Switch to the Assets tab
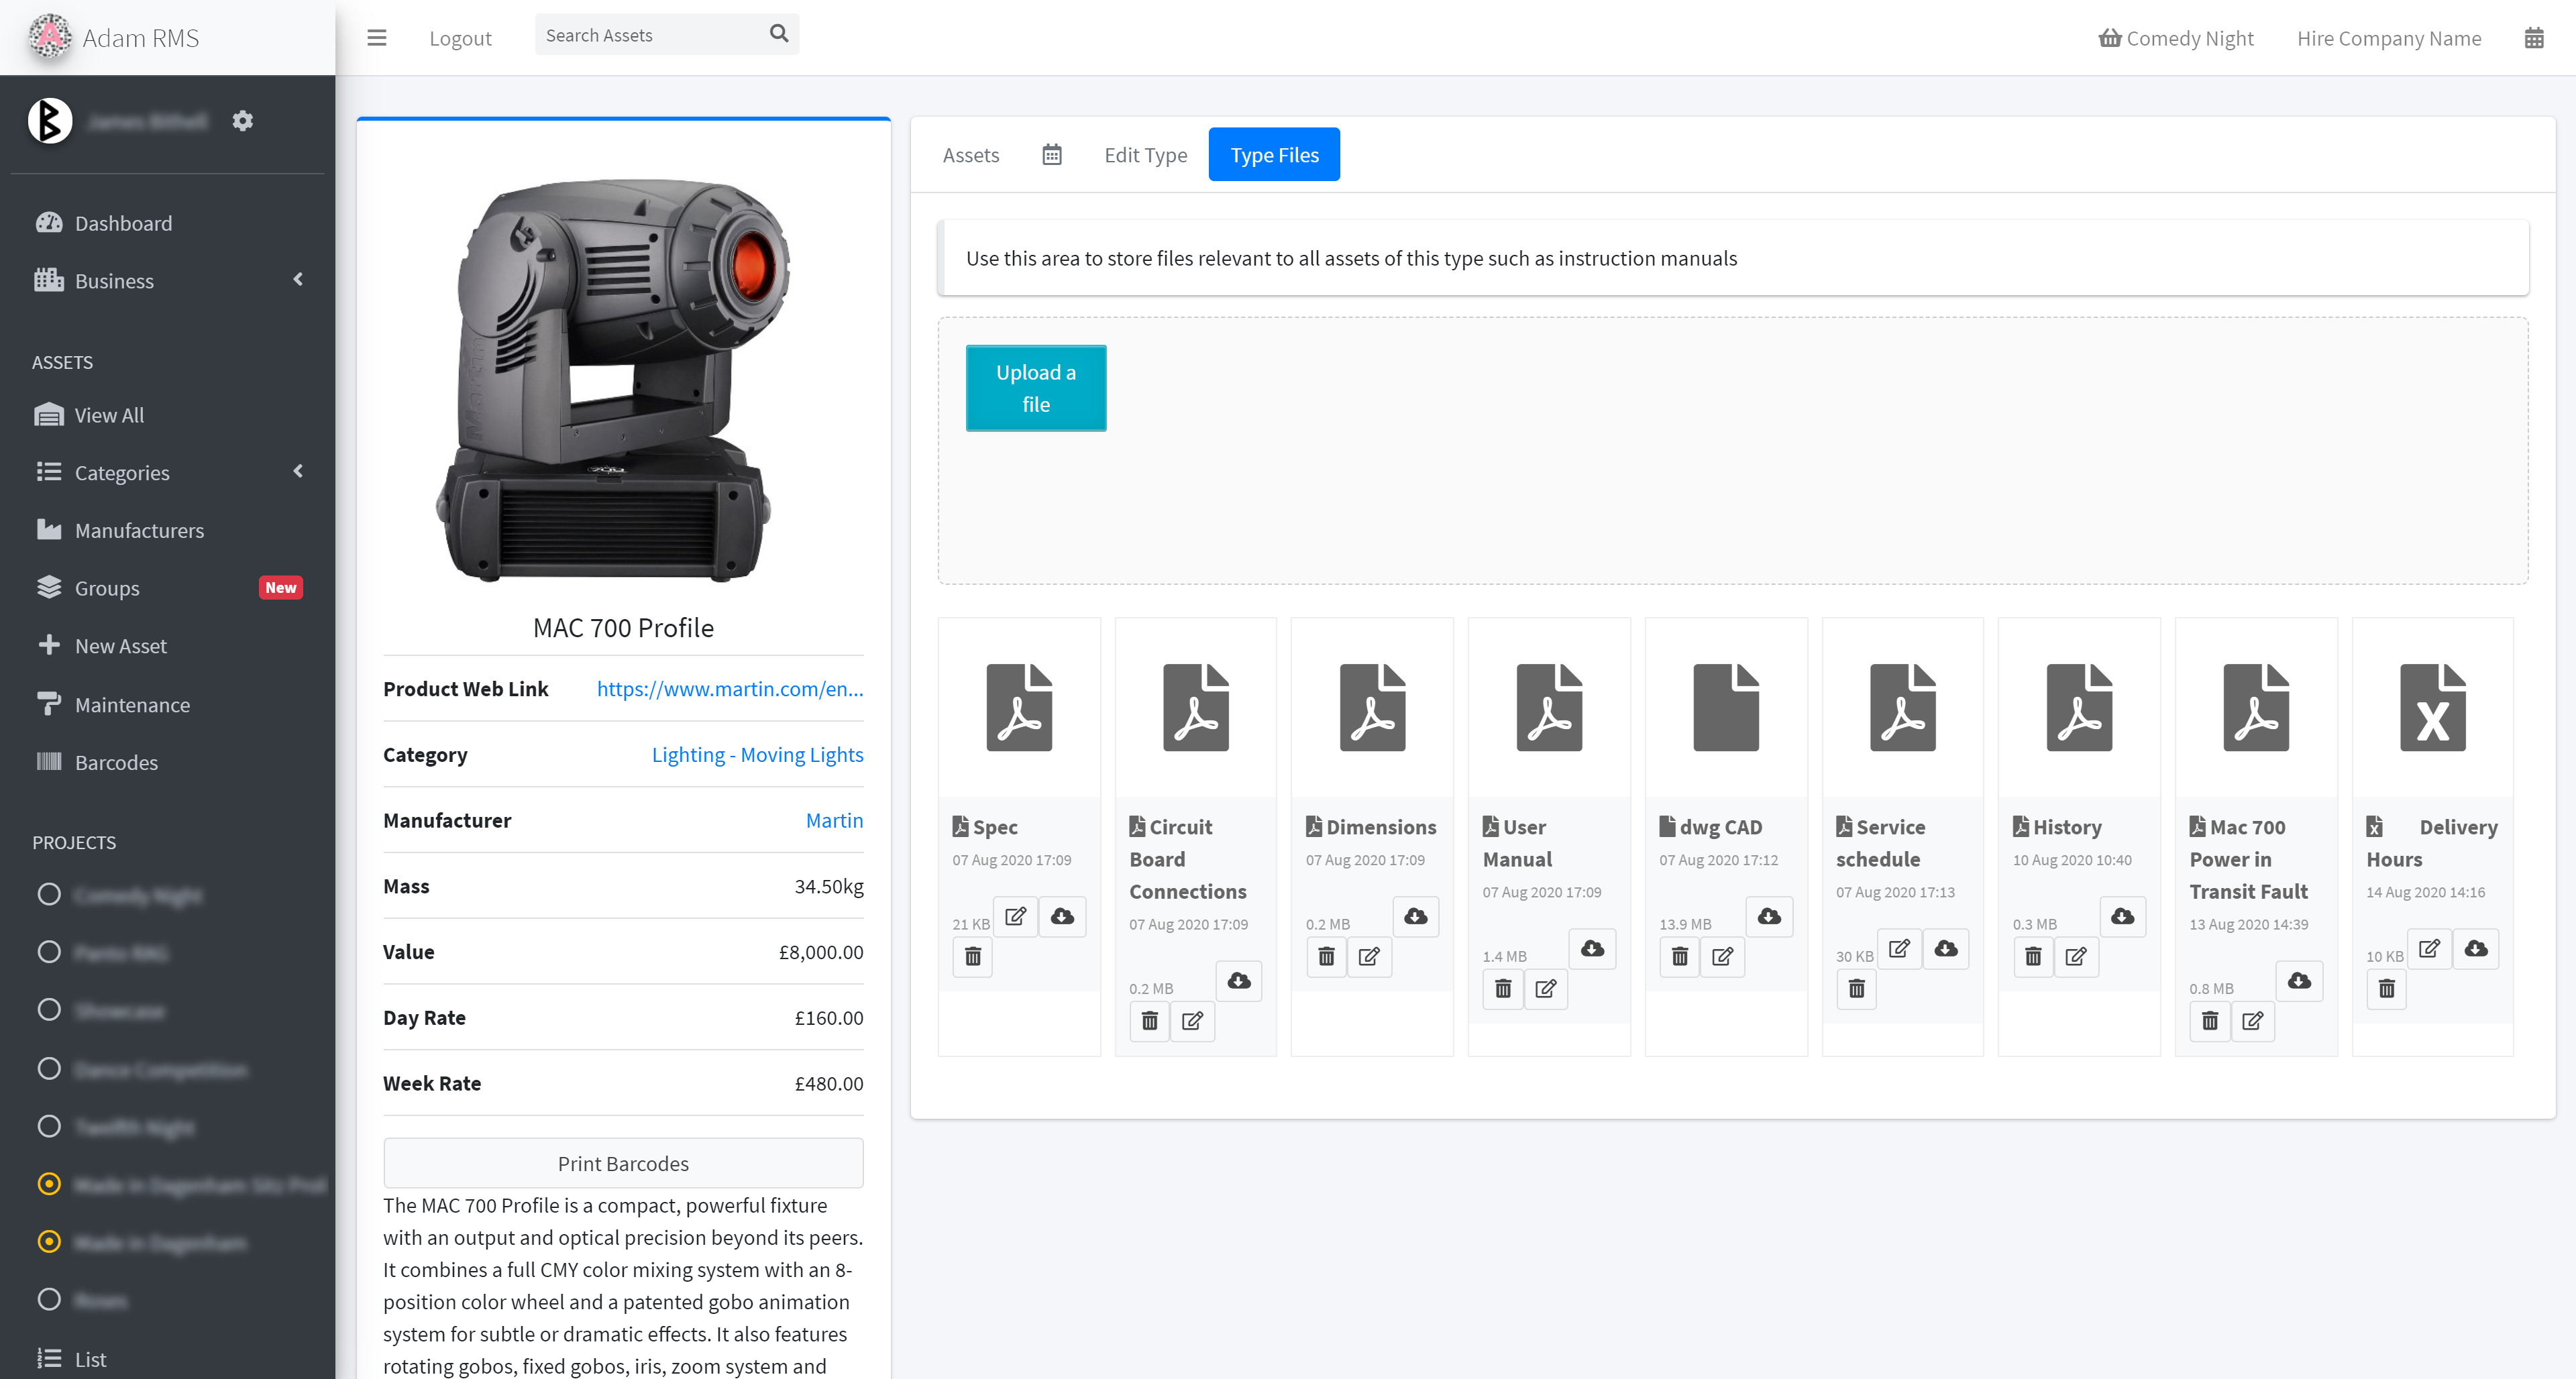 point(970,155)
